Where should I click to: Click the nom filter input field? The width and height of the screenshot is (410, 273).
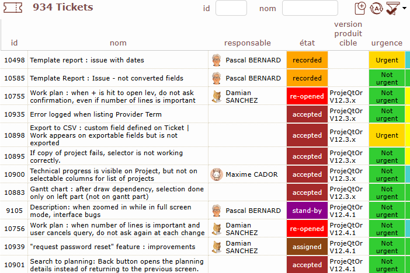click(x=310, y=8)
